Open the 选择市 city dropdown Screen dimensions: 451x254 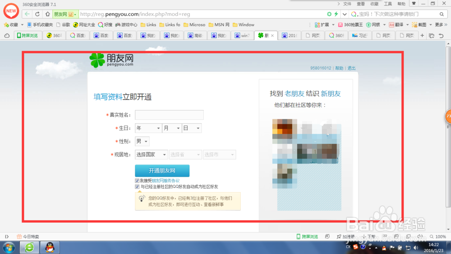pos(219,155)
